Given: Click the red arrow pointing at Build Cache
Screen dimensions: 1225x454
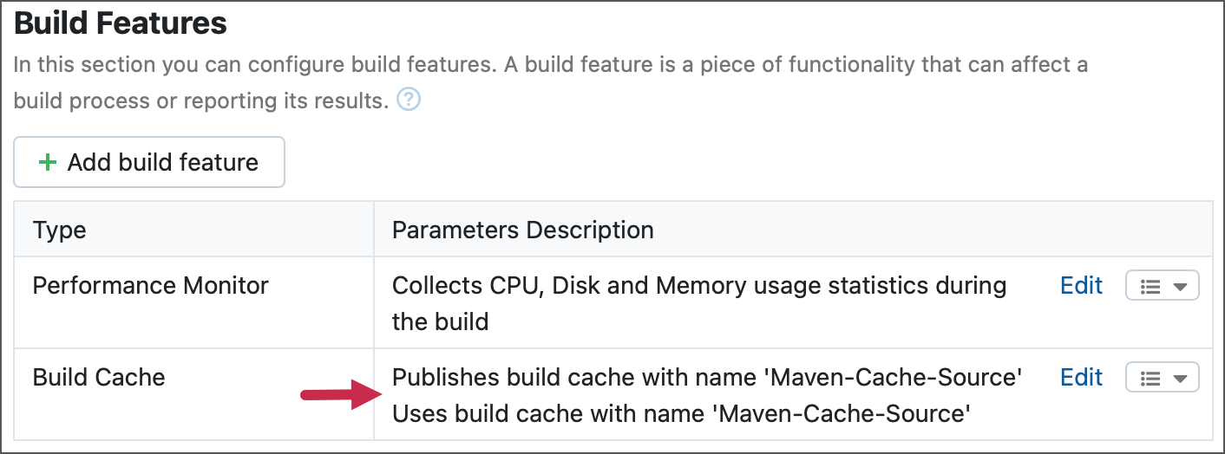Looking at the screenshot, I should click(337, 397).
